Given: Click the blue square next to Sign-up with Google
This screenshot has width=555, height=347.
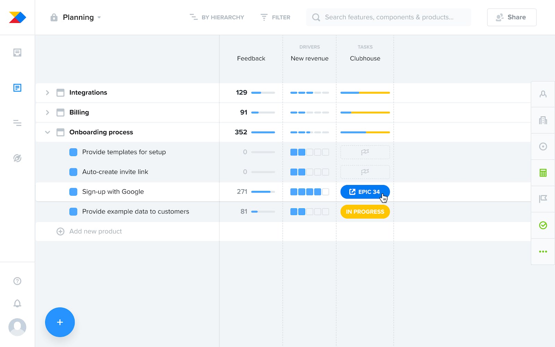Looking at the screenshot, I should click(73, 192).
